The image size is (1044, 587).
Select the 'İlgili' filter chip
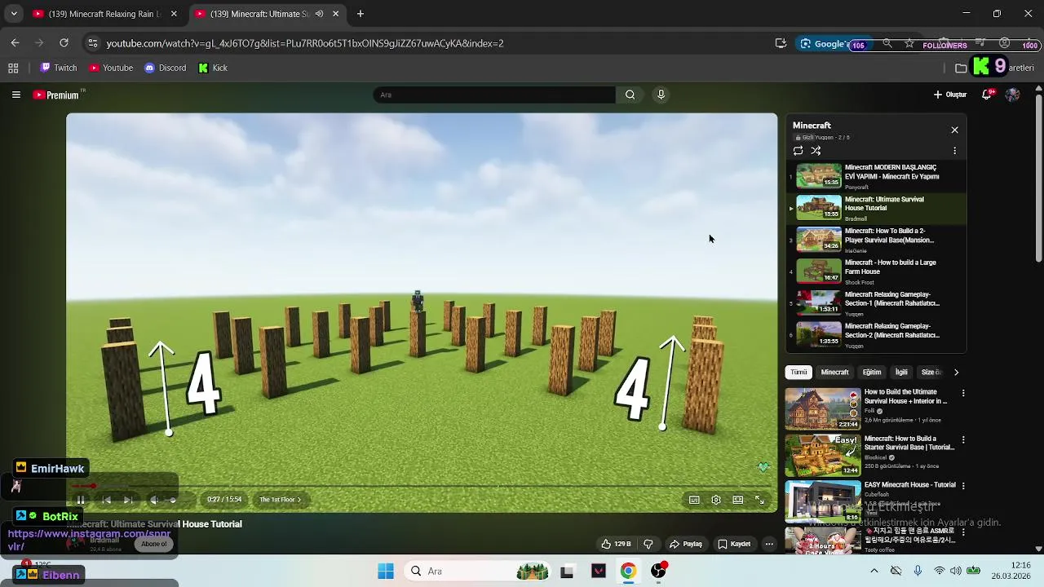pos(901,372)
